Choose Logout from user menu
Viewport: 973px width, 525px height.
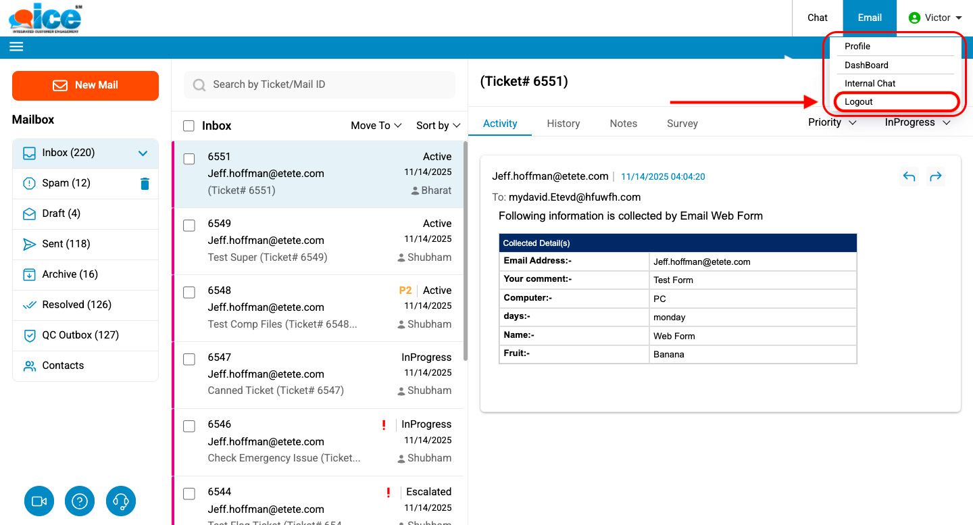[859, 102]
